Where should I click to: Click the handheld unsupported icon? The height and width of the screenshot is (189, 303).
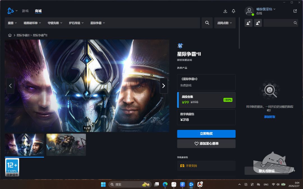coord(182,166)
